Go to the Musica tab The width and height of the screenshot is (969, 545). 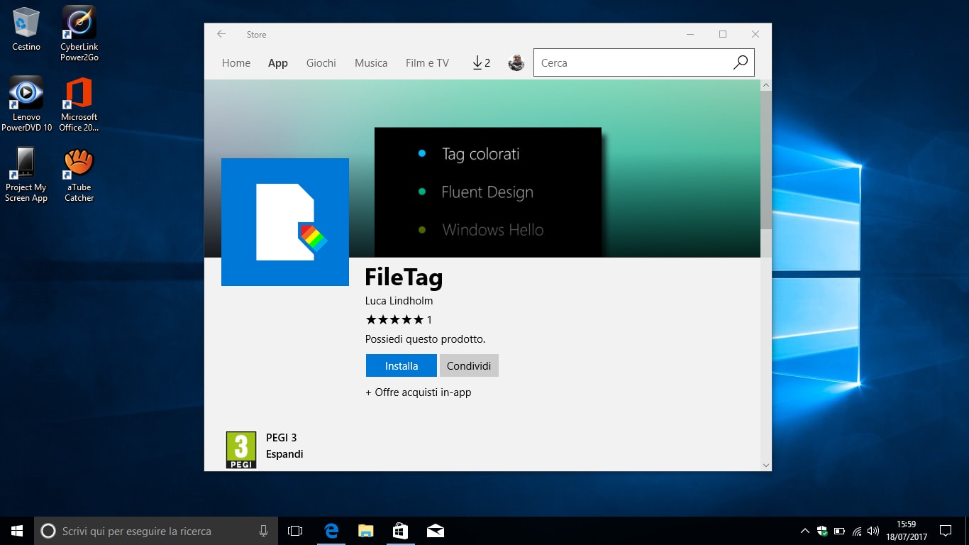(x=371, y=63)
